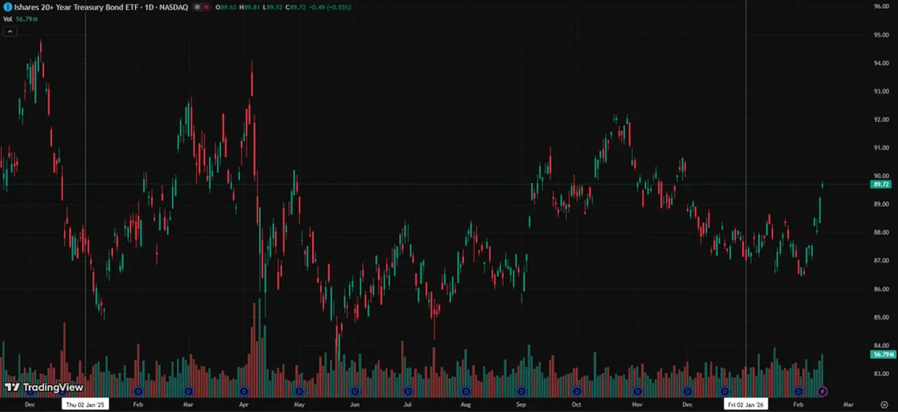This screenshot has height=412, width=898.
Task: Click the Vol indicator label
Action: tap(8, 19)
